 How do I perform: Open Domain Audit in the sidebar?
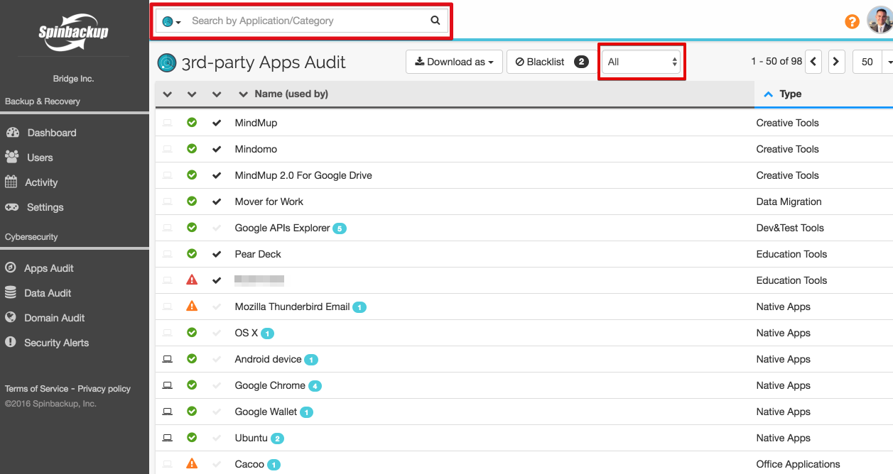pos(55,318)
